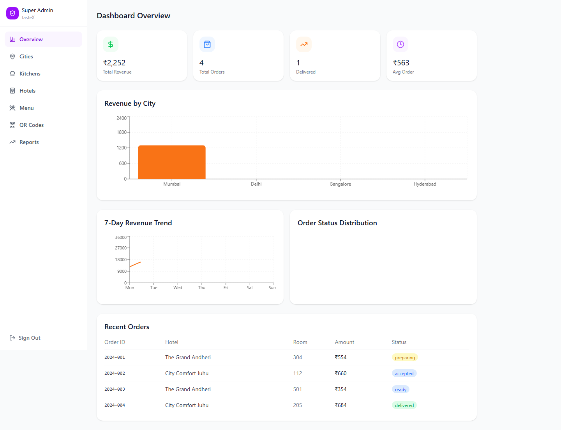Click the Delhi axis label
The image size is (561, 430).
click(x=256, y=184)
